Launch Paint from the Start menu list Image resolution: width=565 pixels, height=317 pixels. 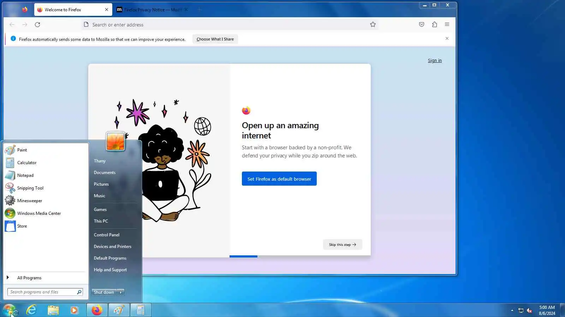click(46, 150)
